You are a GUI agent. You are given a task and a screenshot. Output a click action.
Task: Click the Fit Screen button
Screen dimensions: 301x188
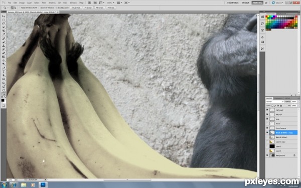point(88,8)
